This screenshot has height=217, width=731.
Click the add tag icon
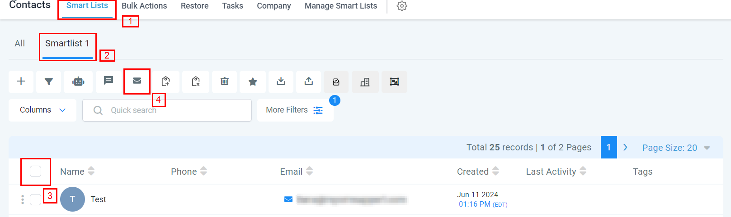pyautogui.click(x=166, y=81)
